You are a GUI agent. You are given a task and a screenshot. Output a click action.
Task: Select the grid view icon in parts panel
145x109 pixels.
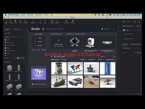23,58
